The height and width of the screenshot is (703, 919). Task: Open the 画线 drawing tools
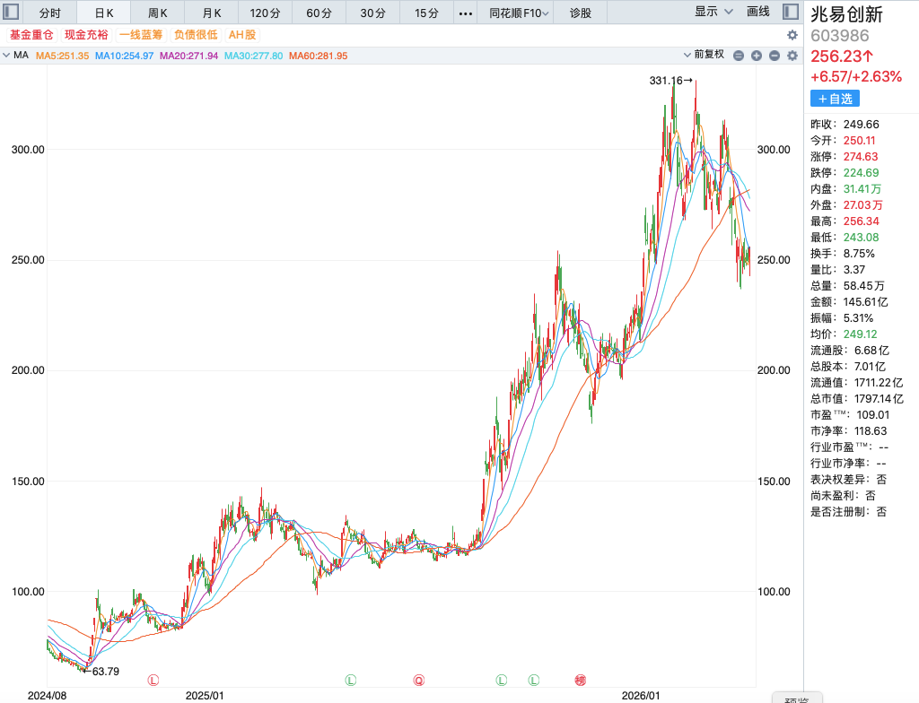pos(758,12)
